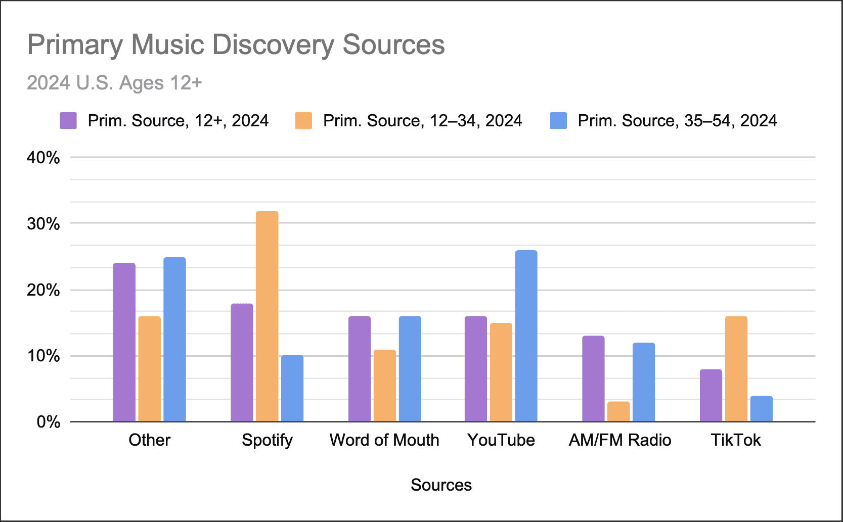843x522 pixels.
Task: Click the 20% y-axis label
Action: tap(43, 290)
